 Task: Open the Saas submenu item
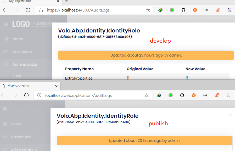(16, 76)
